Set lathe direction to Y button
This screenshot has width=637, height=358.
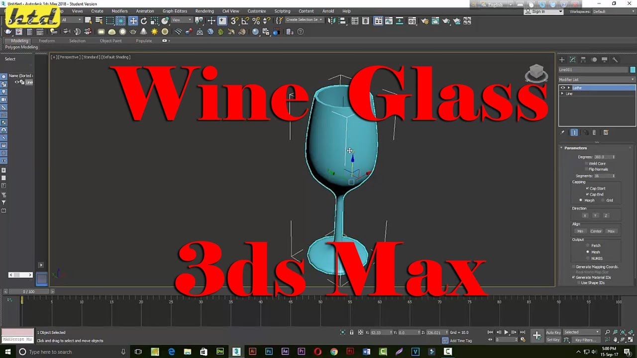point(595,215)
